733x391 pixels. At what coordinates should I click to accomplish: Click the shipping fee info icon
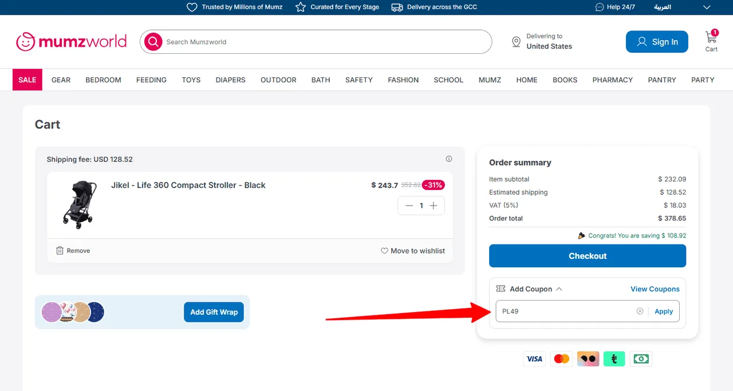pyautogui.click(x=449, y=159)
